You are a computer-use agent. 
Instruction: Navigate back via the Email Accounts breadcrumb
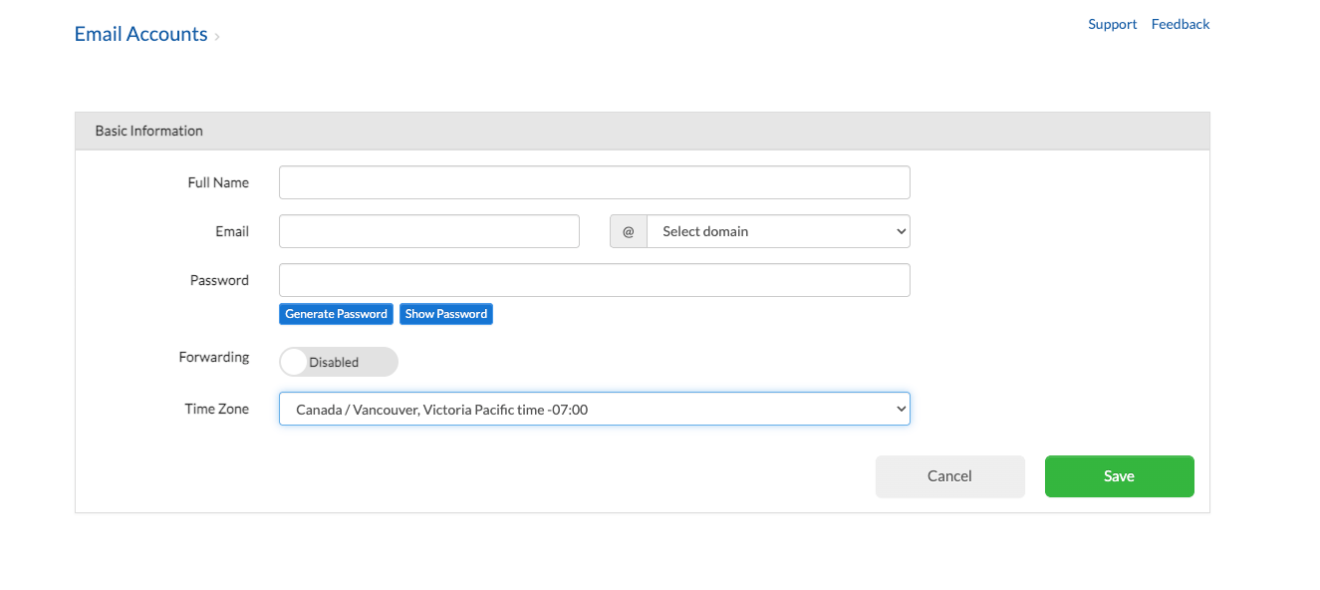coord(140,33)
